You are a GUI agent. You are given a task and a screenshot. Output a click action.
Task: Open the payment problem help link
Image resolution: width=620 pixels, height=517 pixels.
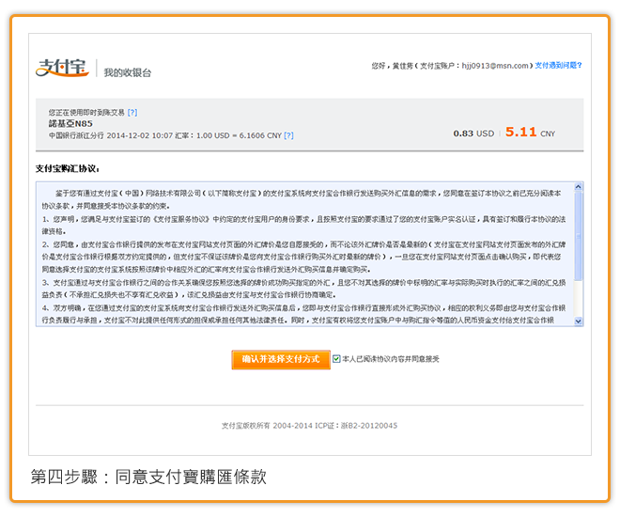(558, 65)
